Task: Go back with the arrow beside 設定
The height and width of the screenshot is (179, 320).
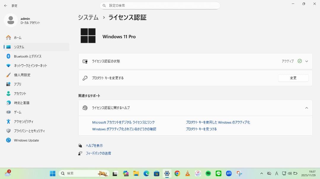Action: pyautogui.click(x=6, y=6)
